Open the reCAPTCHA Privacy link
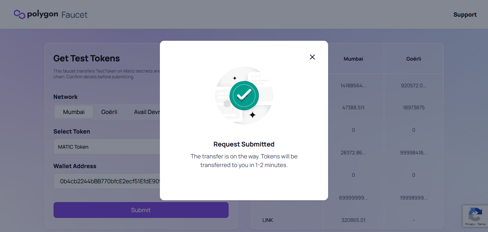The width and height of the screenshot is (488, 232). [x=470, y=224]
